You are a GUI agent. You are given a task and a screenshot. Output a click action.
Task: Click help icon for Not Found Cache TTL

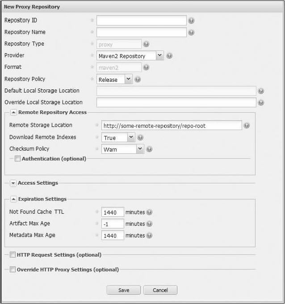point(149,212)
